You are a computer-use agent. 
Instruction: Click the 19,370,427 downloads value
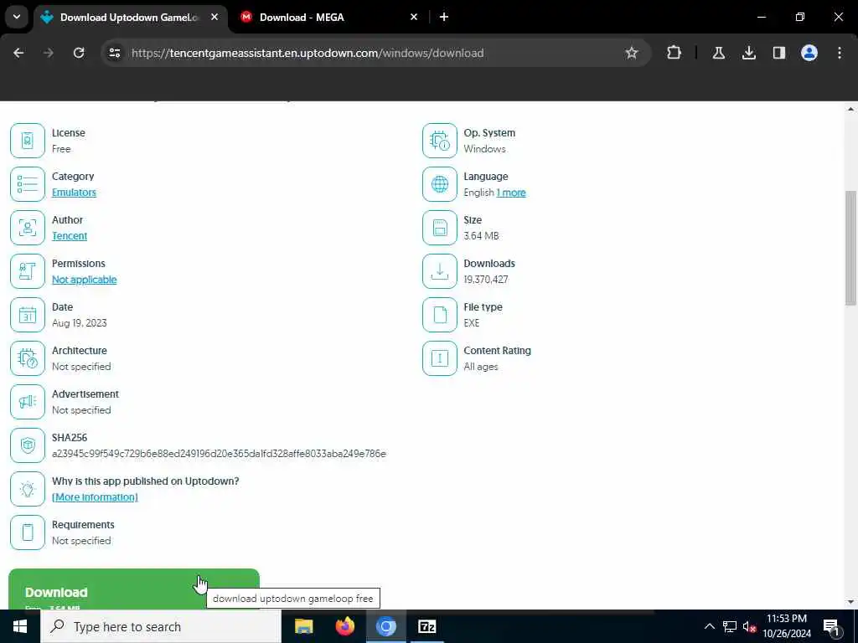[486, 280]
